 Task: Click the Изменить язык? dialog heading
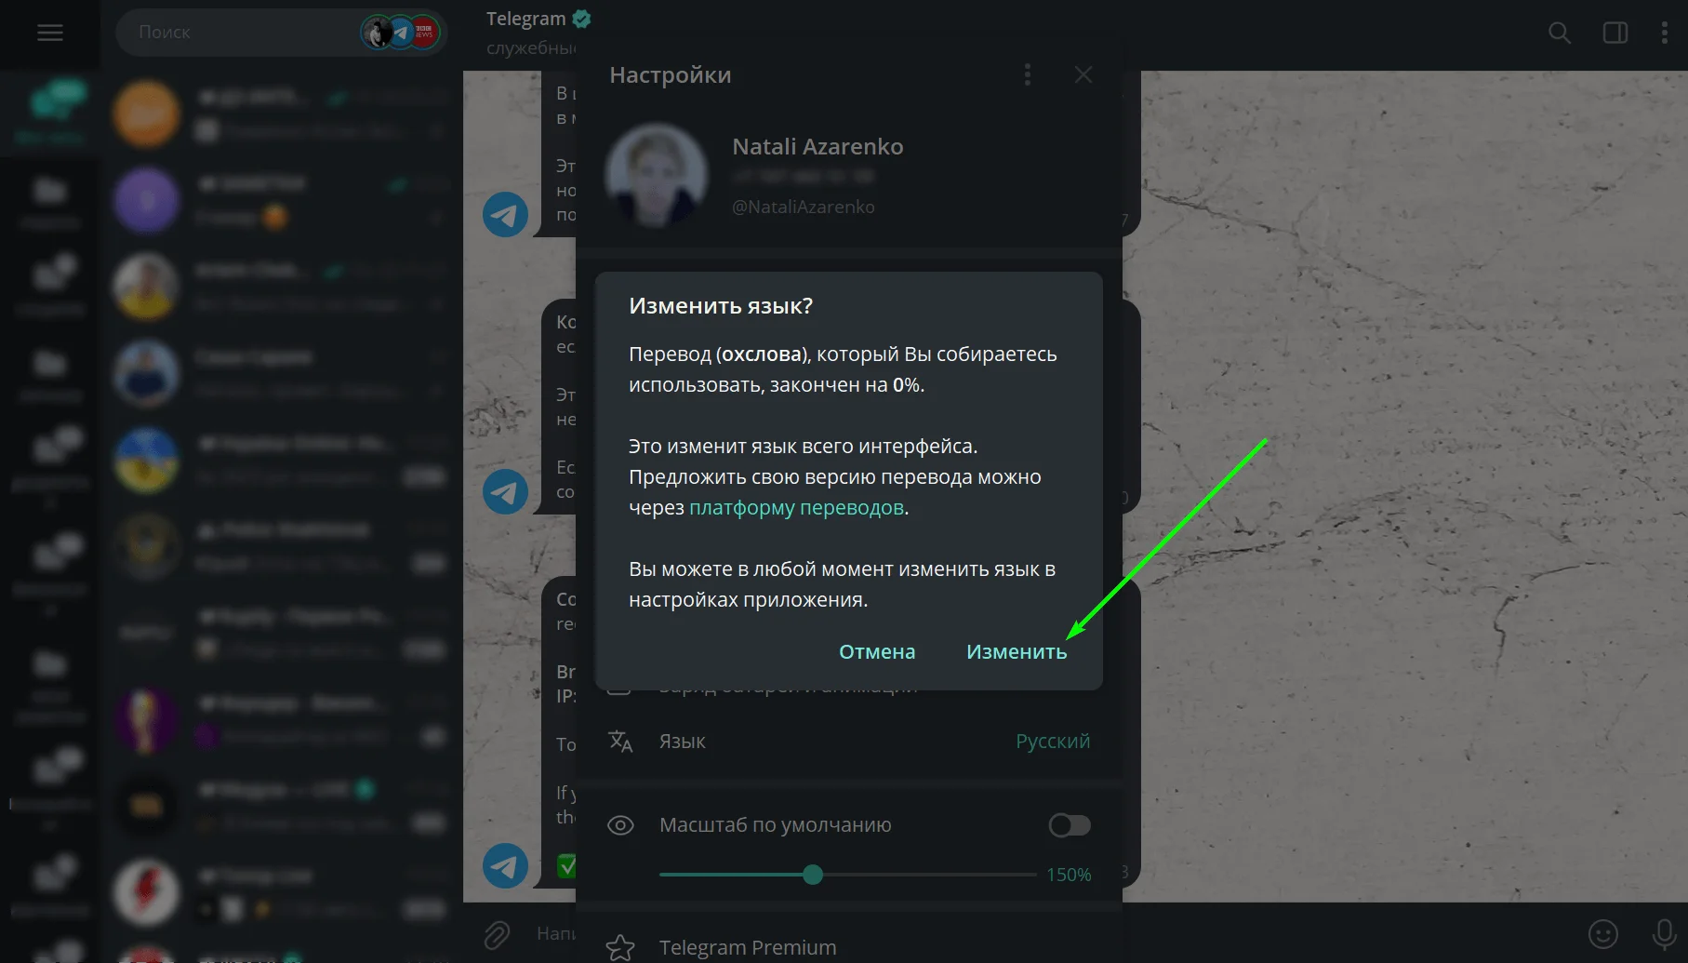721,306
